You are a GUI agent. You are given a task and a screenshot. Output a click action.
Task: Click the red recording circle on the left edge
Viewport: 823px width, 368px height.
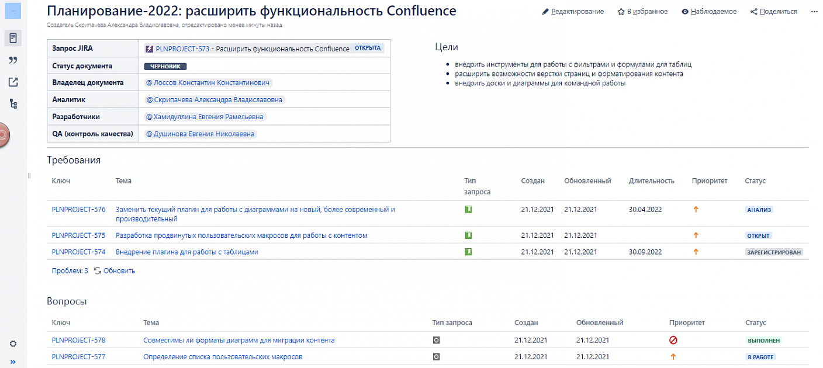point(3,135)
